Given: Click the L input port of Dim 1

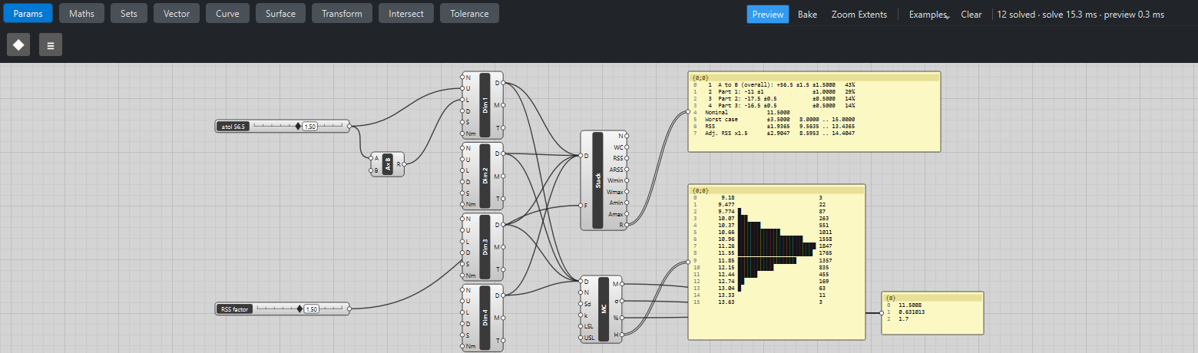Looking at the screenshot, I should click(461, 100).
